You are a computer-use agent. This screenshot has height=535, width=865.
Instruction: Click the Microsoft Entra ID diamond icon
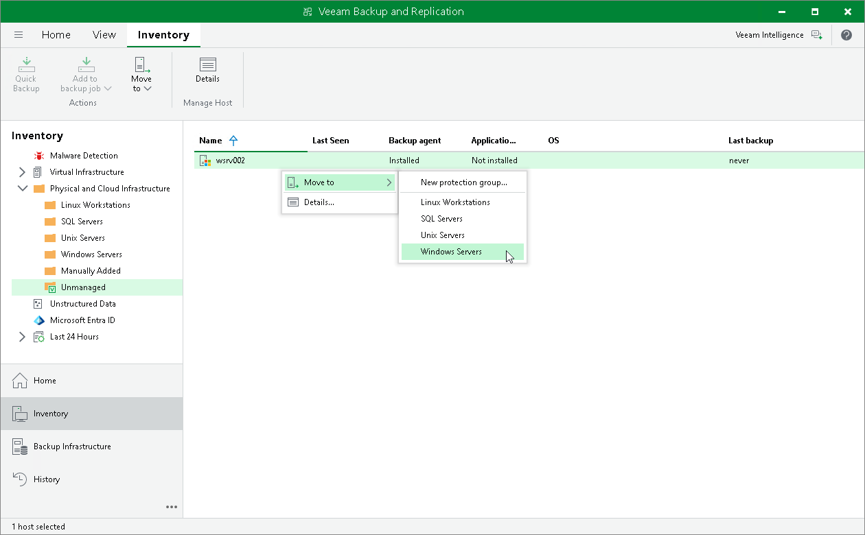coord(39,320)
